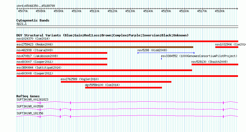Click the 45110k ruler label
Screen dimensions: 246x132
coord(95,11)
